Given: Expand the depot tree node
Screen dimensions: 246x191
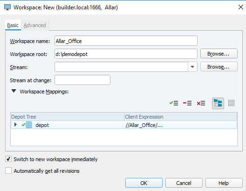Looking at the screenshot, I should coord(15,125).
